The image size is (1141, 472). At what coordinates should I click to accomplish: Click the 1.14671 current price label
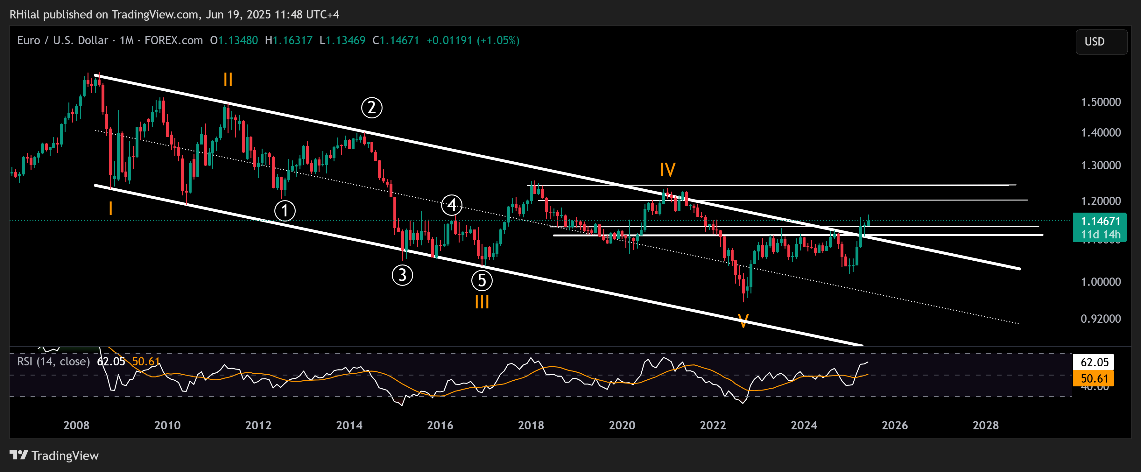pos(1100,221)
